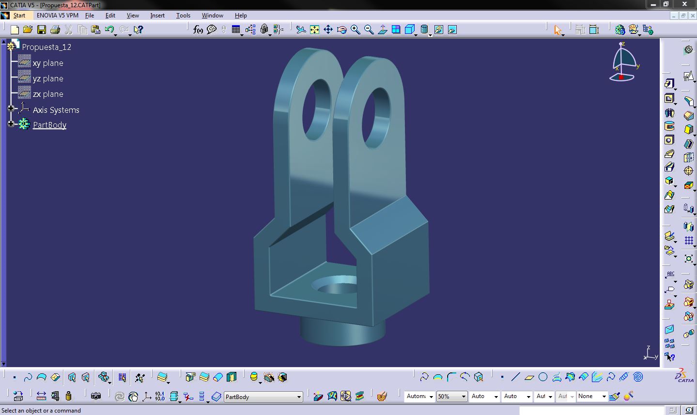This screenshot has height=415, width=697.
Task: Click the Multi-View quad icon
Action: (396, 30)
